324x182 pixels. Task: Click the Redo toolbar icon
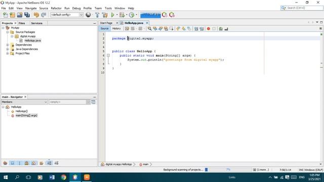tap(44, 15)
